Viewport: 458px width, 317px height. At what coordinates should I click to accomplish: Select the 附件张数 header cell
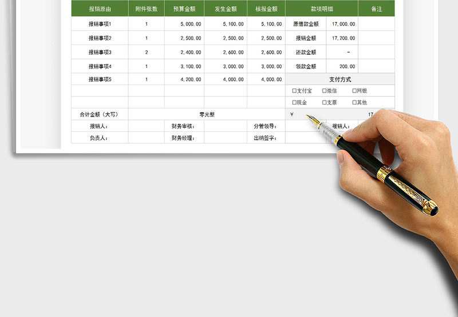click(x=147, y=10)
